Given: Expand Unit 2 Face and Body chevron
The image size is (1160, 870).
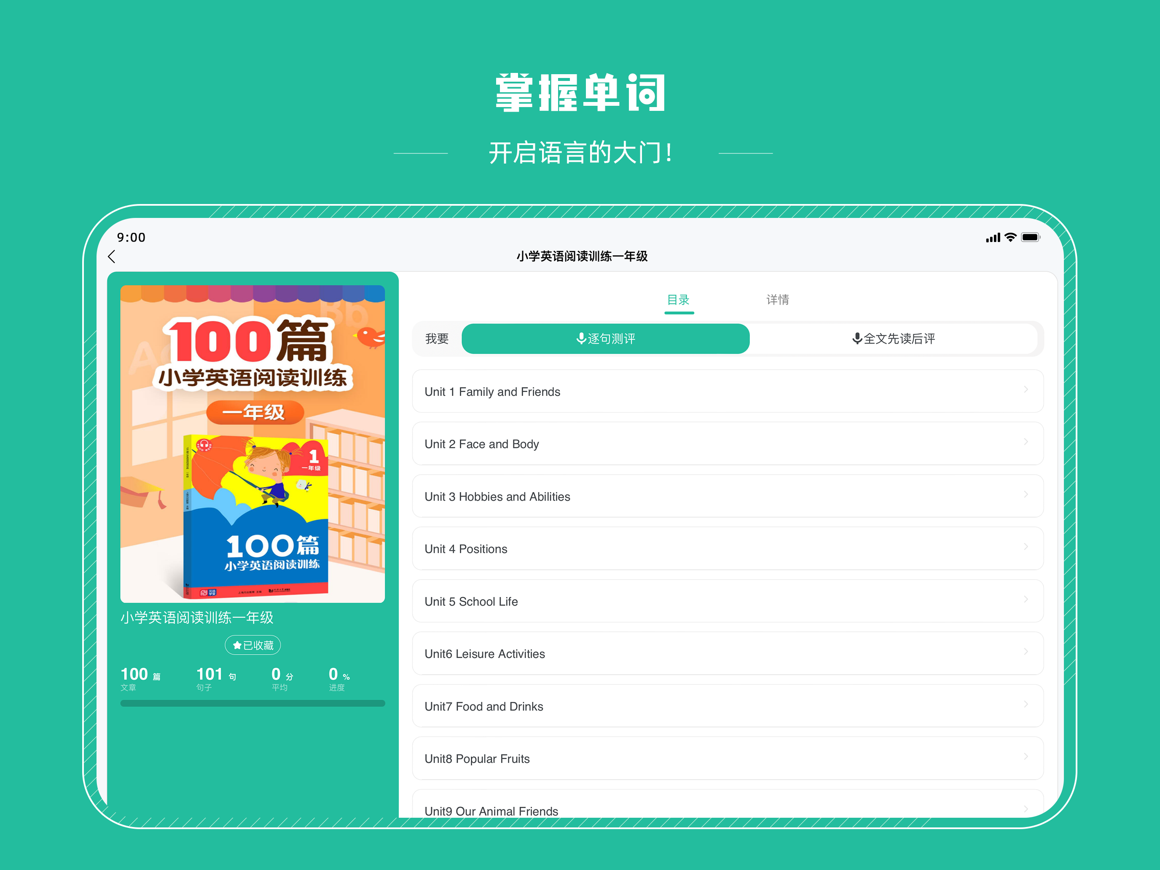Looking at the screenshot, I should (x=1026, y=442).
